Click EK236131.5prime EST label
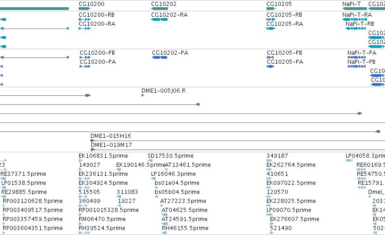This screenshot has height=235, width=385. click(x=103, y=174)
